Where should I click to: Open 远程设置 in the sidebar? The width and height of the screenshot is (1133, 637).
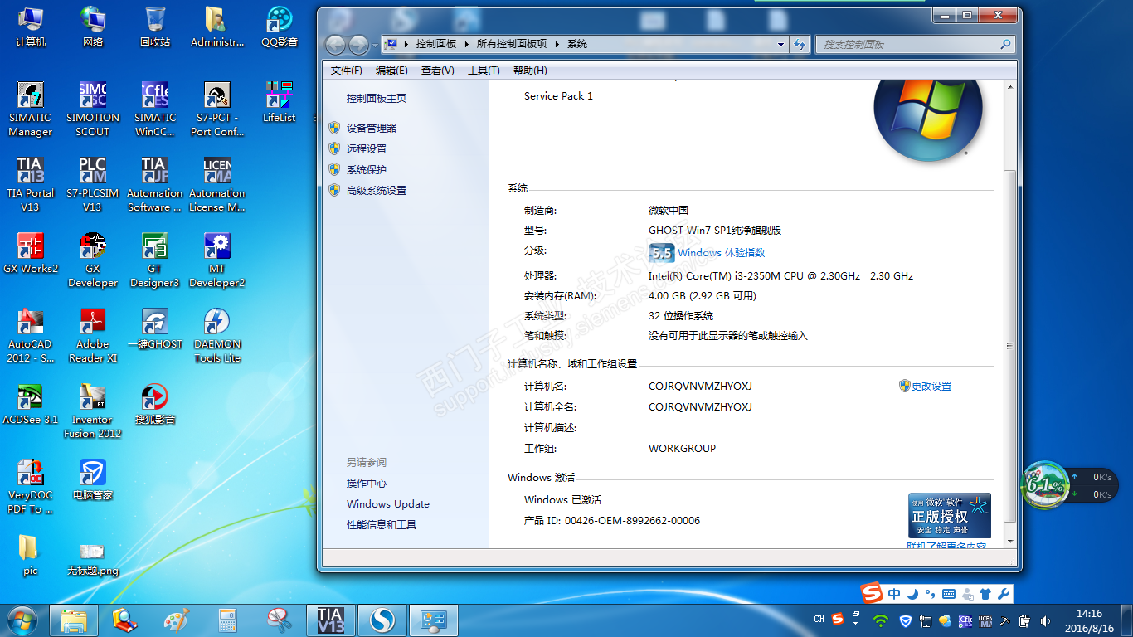367,148
